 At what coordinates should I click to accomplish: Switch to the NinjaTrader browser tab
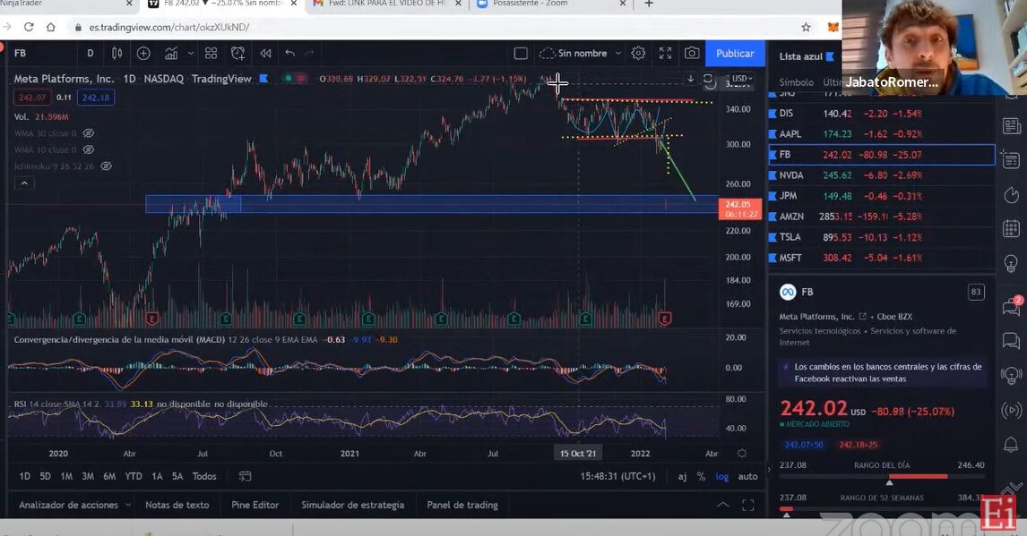(65, 4)
